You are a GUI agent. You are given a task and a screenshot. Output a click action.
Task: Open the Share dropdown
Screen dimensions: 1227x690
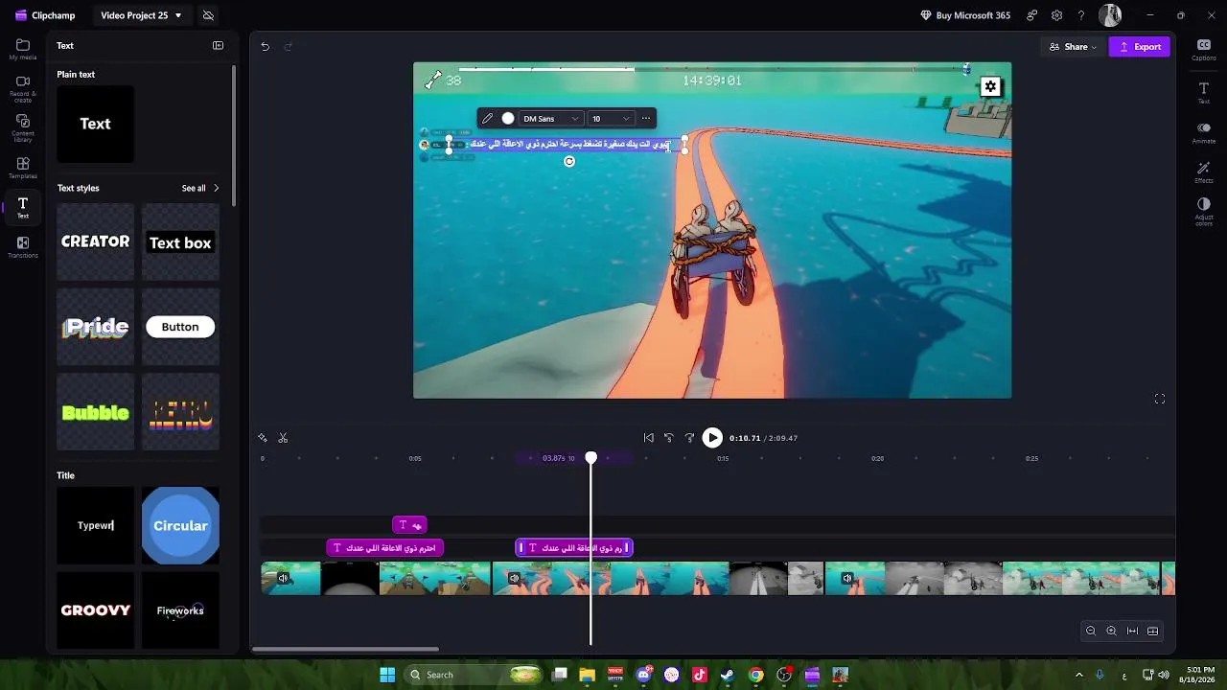coord(1073,47)
